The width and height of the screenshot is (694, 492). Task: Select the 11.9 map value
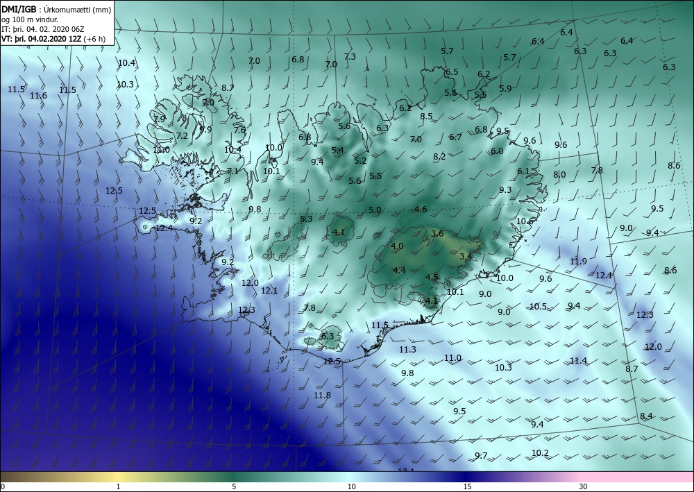pos(578,261)
